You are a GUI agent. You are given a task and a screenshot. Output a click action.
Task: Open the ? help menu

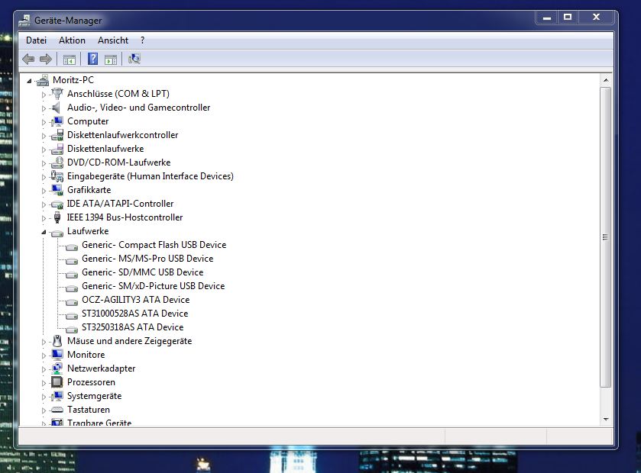point(142,40)
